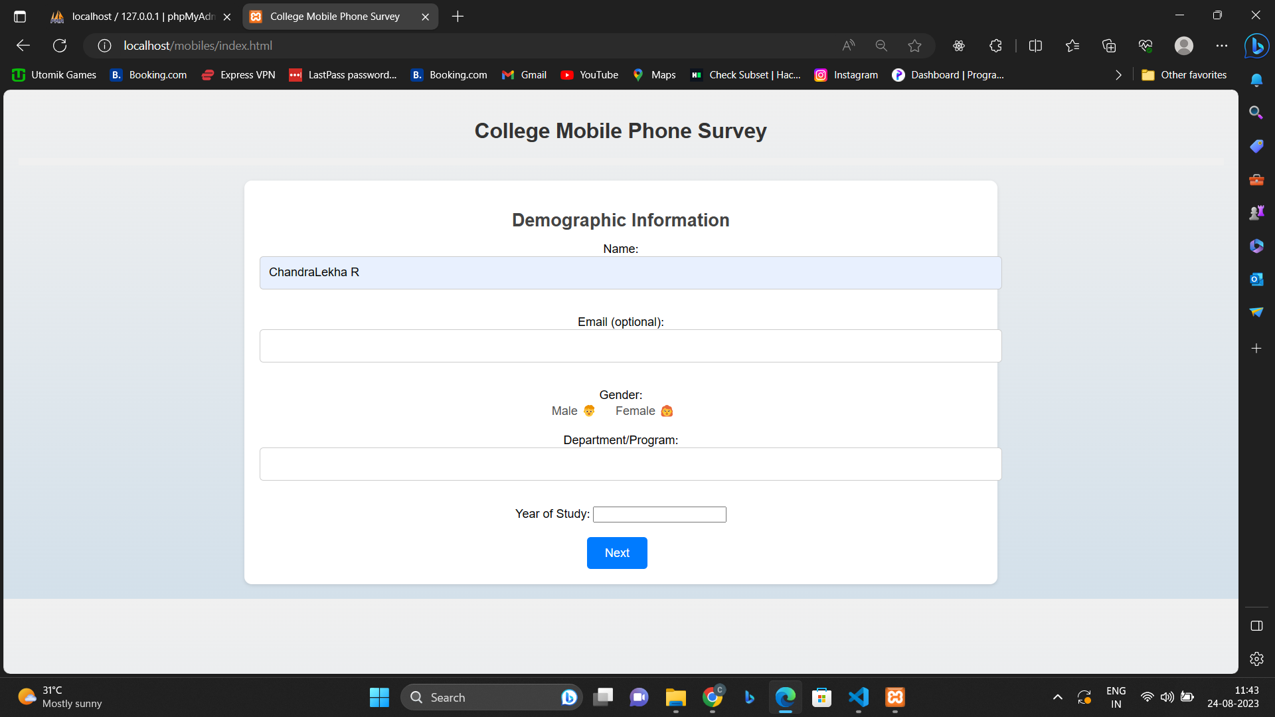Toggle the favorites star for this page
The height and width of the screenshot is (717, 1275).
(x=914, y=45)
